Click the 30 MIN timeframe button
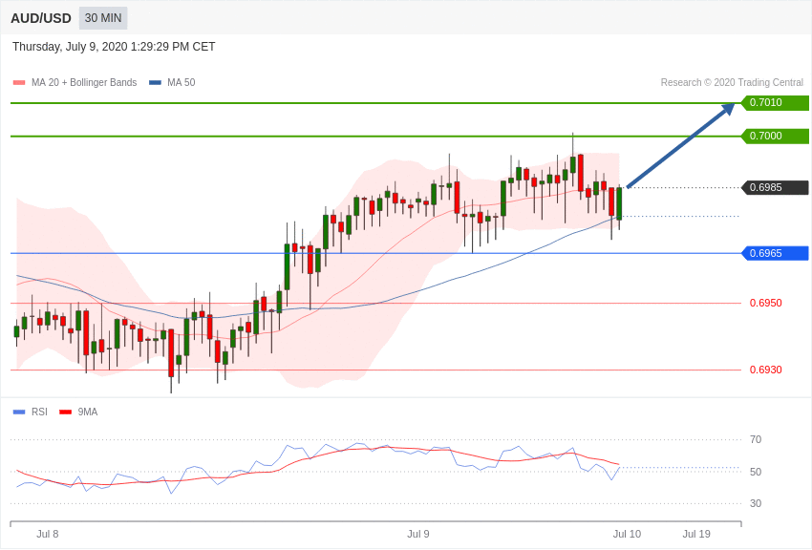Image resolution: width=812 pixels, height=550 pixels. [x=103, y=18]
